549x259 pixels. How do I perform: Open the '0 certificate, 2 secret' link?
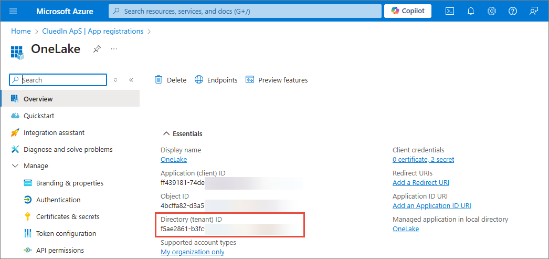pos(423,159)
